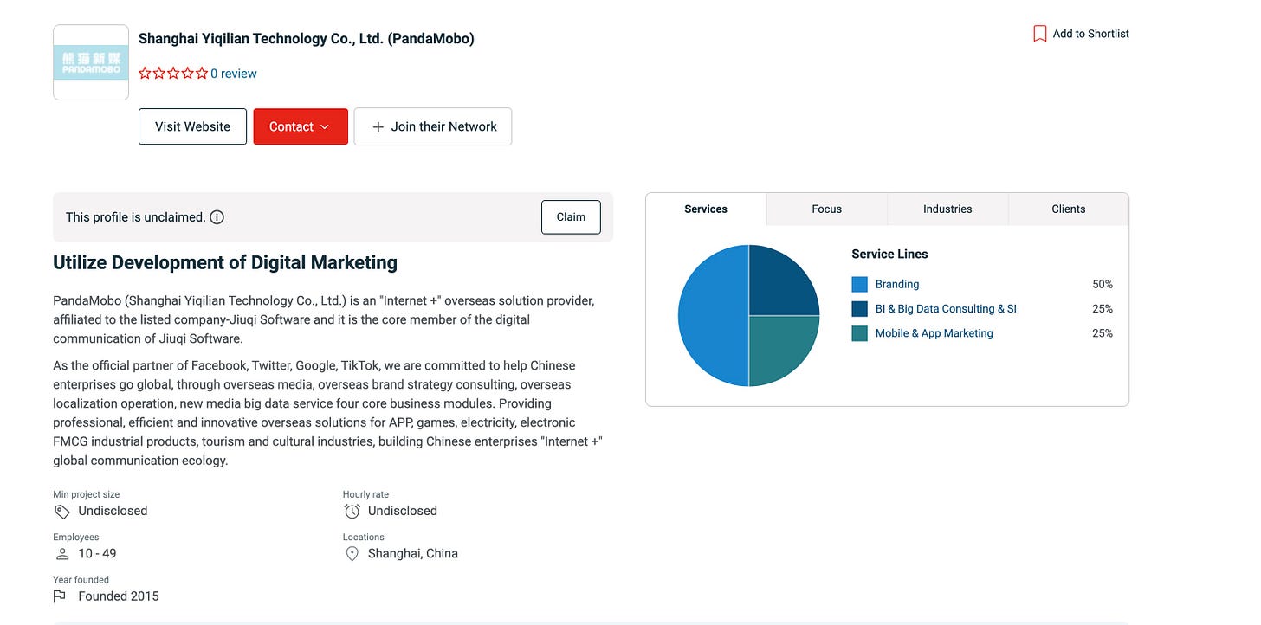This screenshot has height=625, width=1261.
Task: Click the bookmark icon beside Add to Shortlist
Action: click(1040, 34)
